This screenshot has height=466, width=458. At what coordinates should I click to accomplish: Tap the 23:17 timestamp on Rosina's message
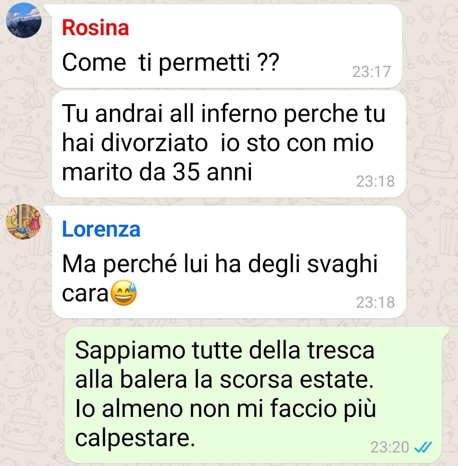point(371,72)
